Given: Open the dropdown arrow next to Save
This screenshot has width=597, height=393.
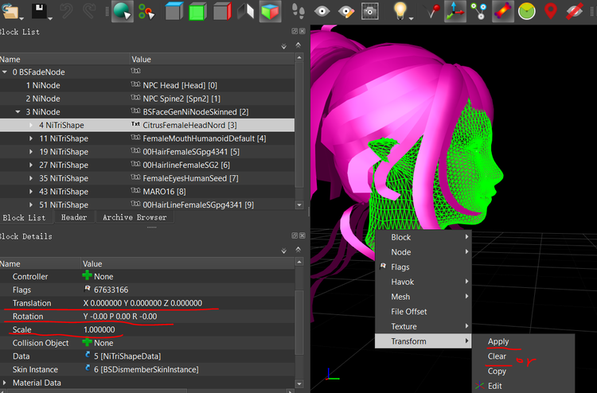Looking at the screenshot, I should (x=50, y=18).
